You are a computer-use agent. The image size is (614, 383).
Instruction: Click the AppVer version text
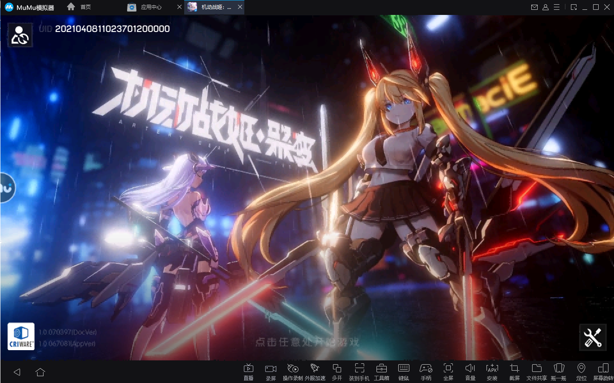point(67,343)
